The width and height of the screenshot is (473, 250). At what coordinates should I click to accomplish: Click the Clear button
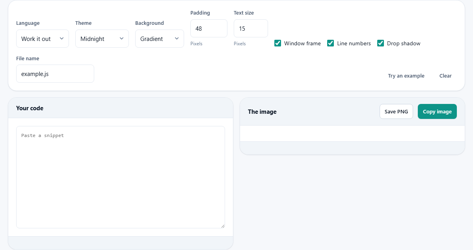point(445,76)
